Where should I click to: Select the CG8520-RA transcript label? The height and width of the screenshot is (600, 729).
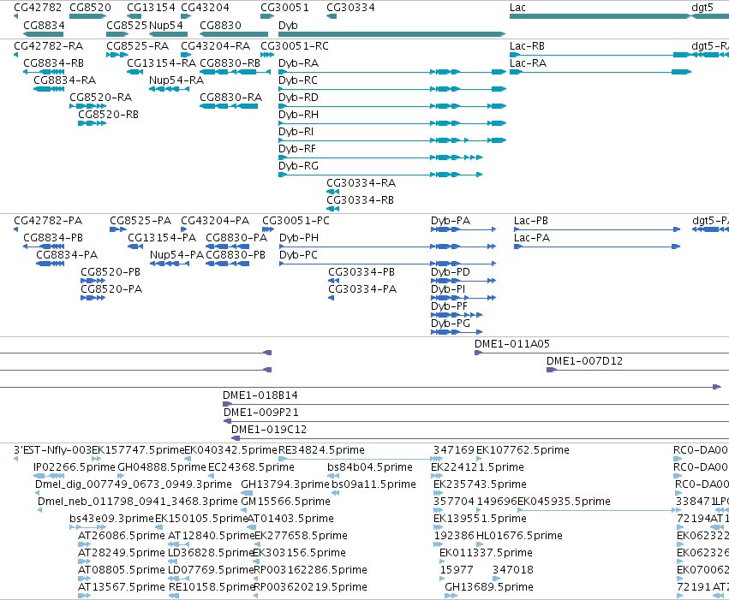(100, 98)
